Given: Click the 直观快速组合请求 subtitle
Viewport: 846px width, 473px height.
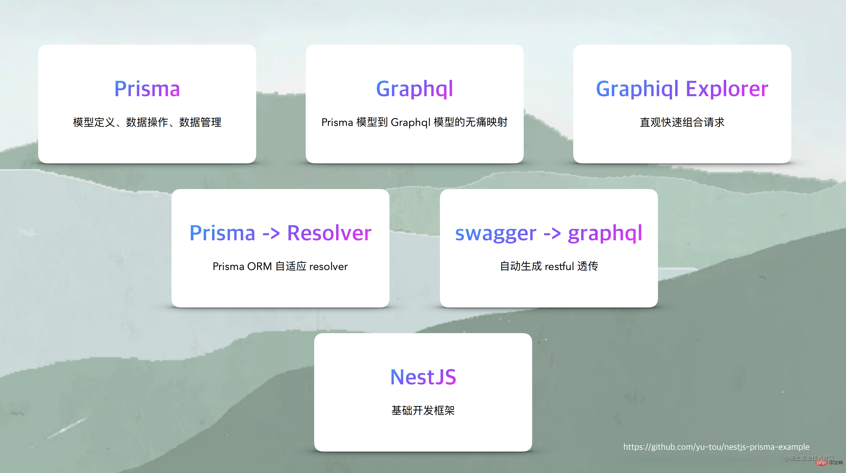Looking at the screenshot, I should (x=682, y=122).
